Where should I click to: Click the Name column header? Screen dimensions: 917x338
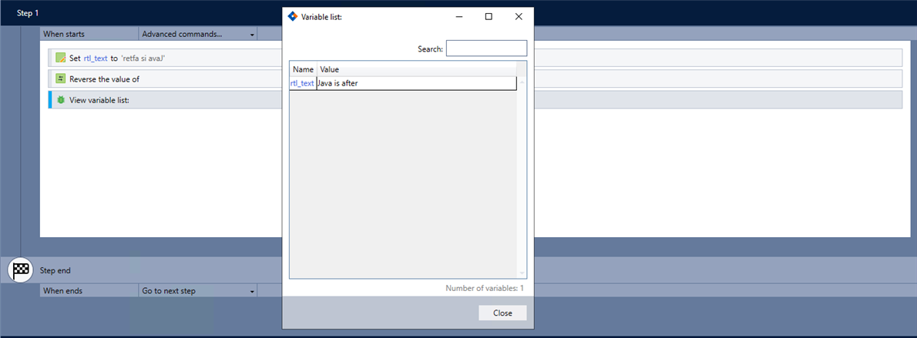click(304, 69)
